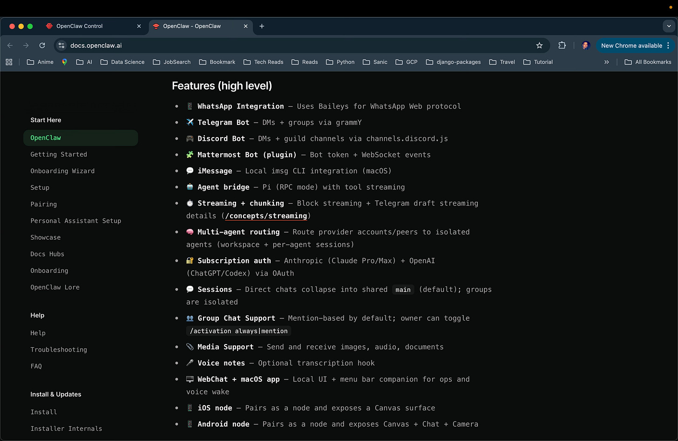Viewport: 678px width, 441px height.
Task: Close the OpenClaw - OpenClaw tab
Action: (245, 26)
